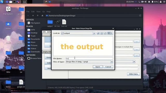This screenshot has height=93, width=166.
Task: Select tst desktop folder
Action: pyautogui.click(x=21, y=69)
